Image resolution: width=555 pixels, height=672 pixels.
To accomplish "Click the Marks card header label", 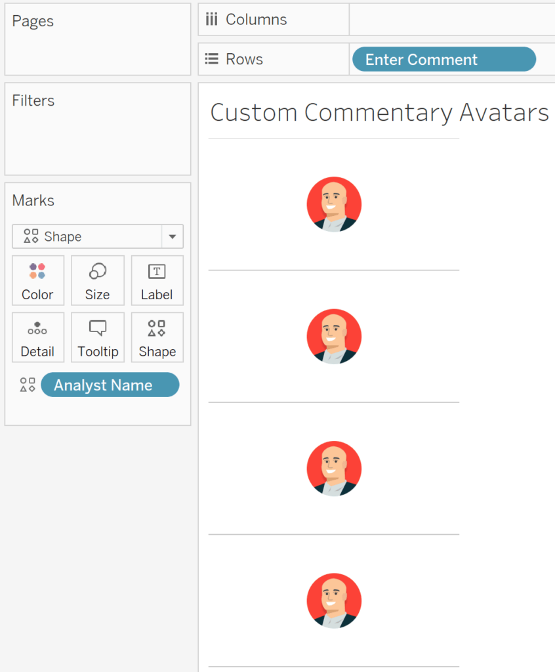I will (x=33, y=200).
